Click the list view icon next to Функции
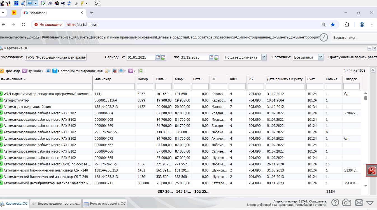 click(48, 71)
